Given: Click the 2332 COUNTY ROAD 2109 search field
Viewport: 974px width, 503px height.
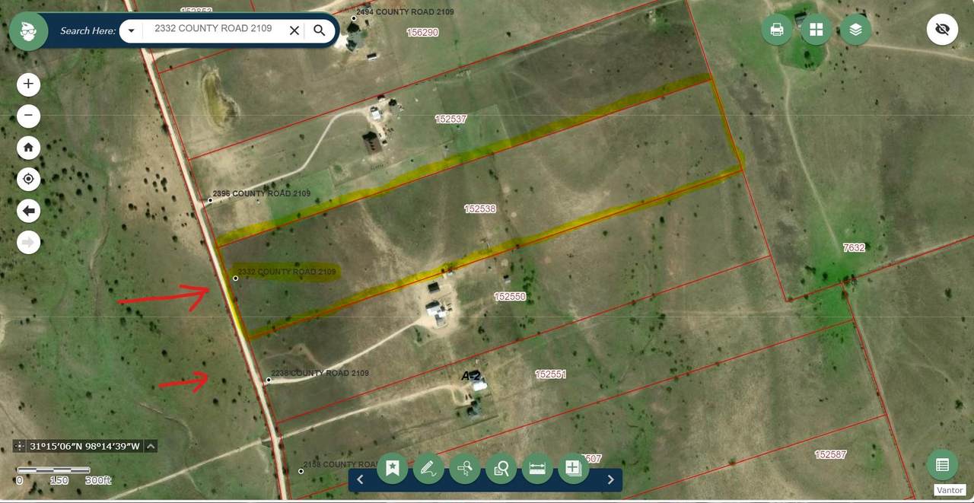Looking at the screenshot, I should coord(213,29).
